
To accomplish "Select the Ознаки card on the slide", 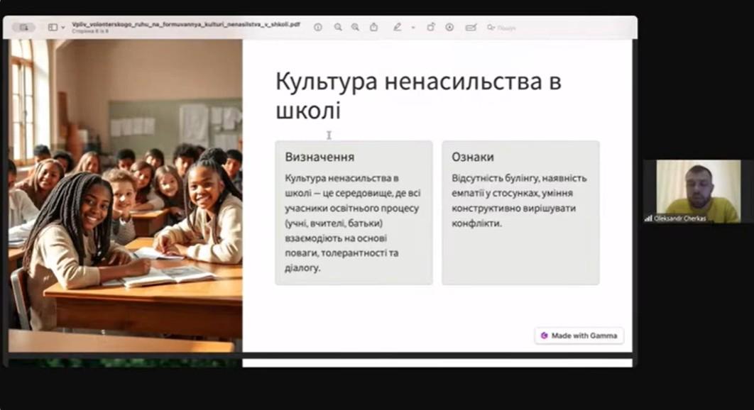I will click(x=520, y=212).
